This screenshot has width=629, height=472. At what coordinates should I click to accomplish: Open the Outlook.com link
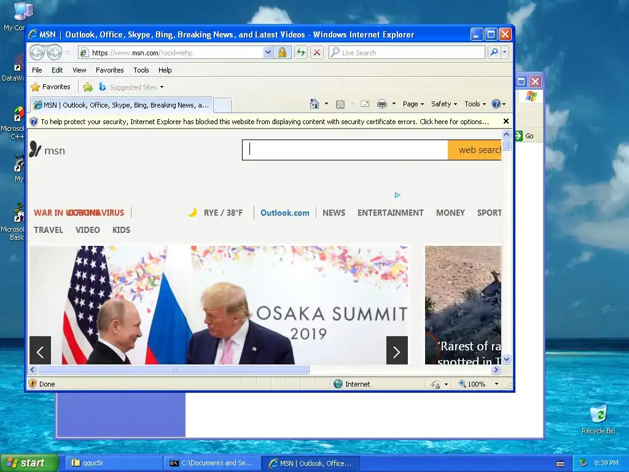point(285,213)
